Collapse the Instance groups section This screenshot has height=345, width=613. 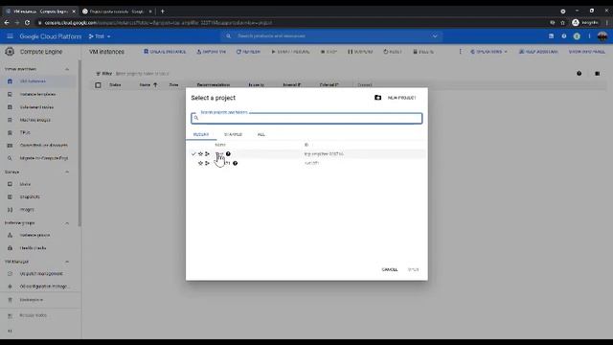point(67,223)
